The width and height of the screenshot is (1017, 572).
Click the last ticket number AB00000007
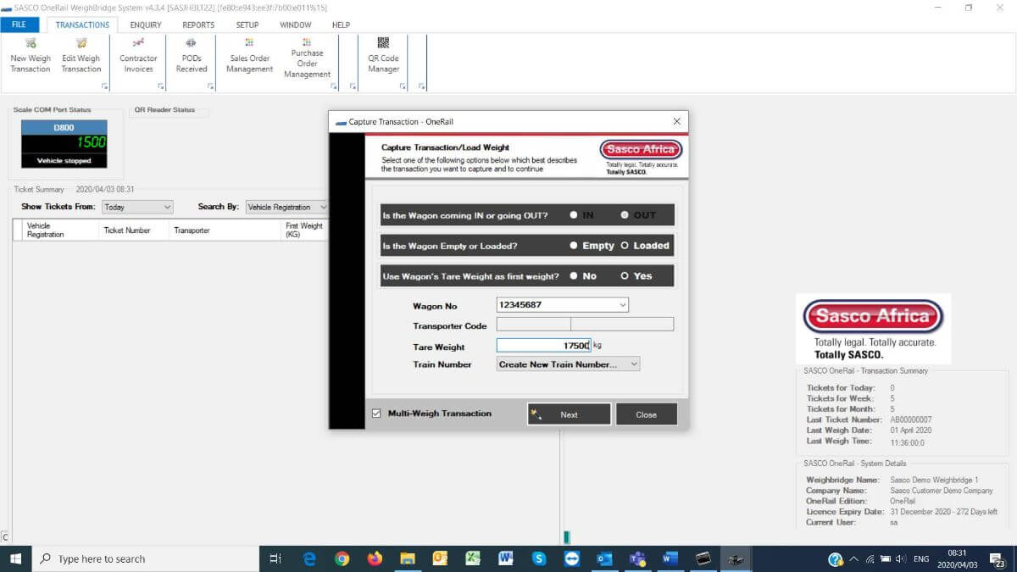(x=914, y=419)
